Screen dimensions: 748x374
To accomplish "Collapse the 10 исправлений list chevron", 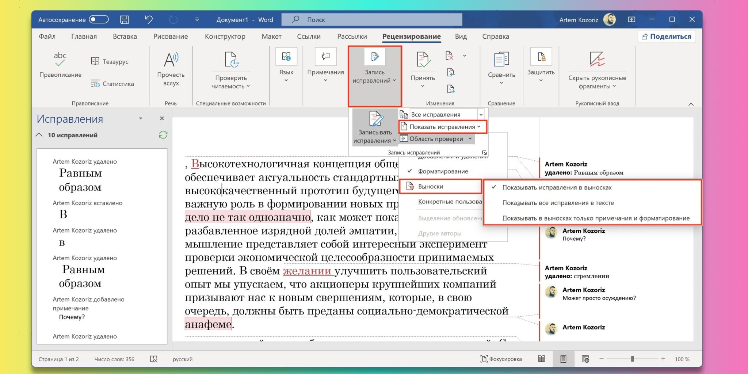I will click(x=39, y=135).
